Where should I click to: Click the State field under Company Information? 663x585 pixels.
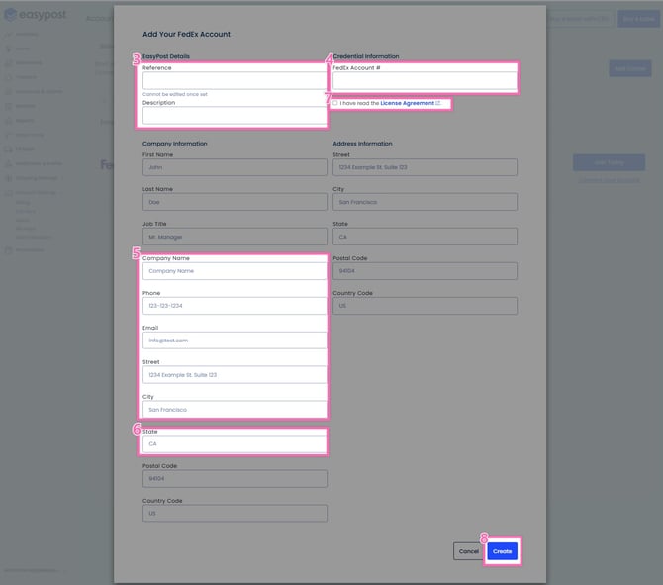(235, 444)
